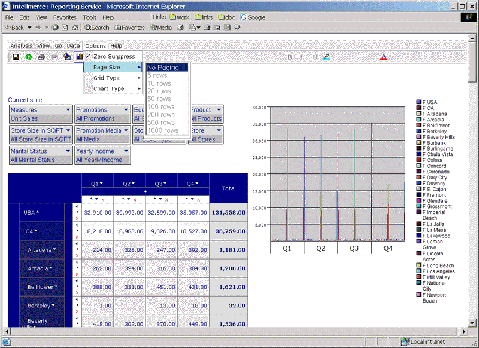Click the horizontal scrollbar right arrow
Image resolution: width=479 pixels, height=348 pixels.
(x=464, y=331)
